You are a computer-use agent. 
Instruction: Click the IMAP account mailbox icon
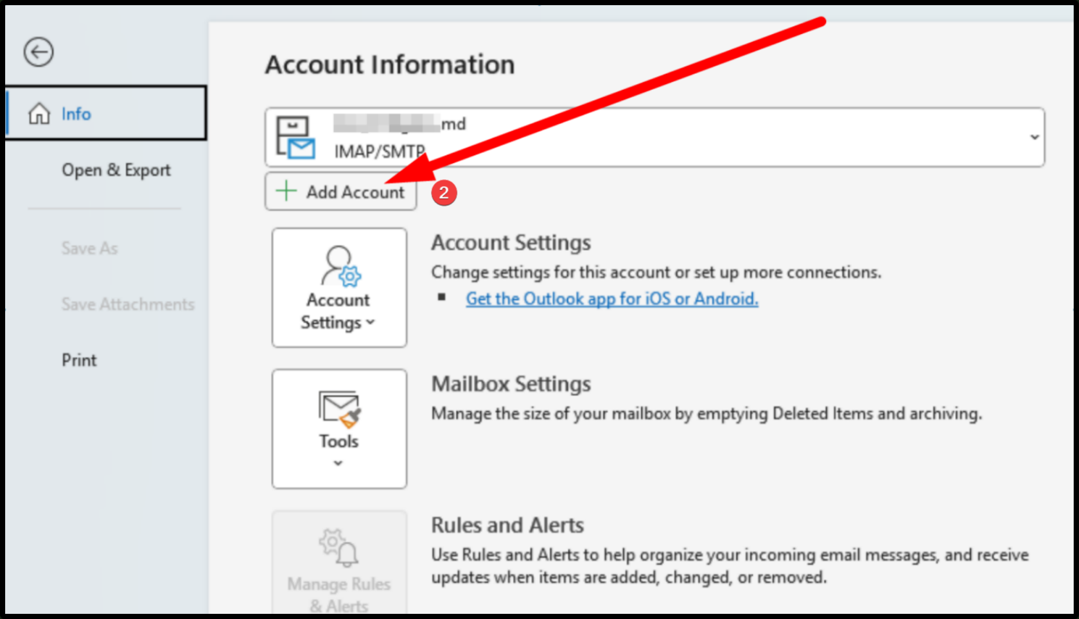click(x=295, y=137)
